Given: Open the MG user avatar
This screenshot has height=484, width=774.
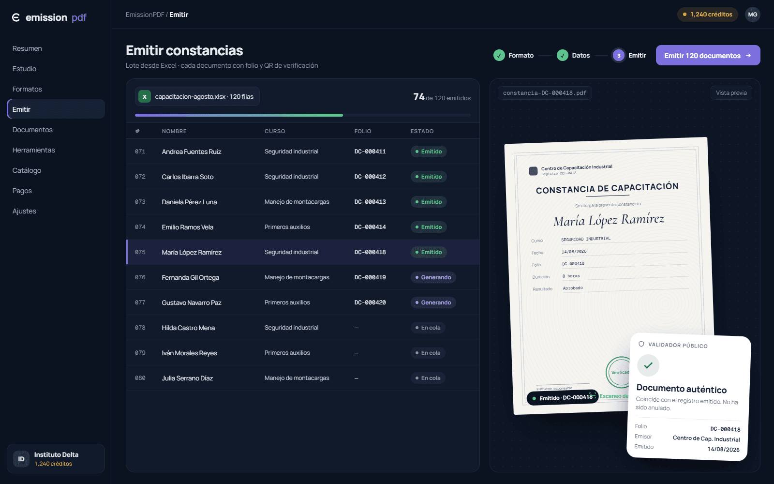Looking at the screenshot, I should [x=752, y=15].
